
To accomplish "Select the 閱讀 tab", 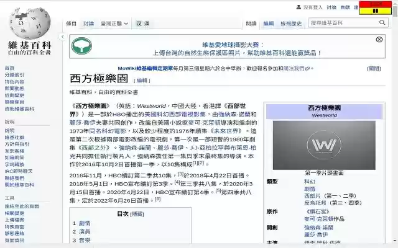I will point(251,24).
